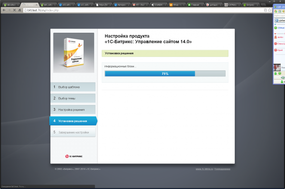This screenshot has height=189, width=285.
Task: Click the QIP toolbar sound icon
Action: 284,11
